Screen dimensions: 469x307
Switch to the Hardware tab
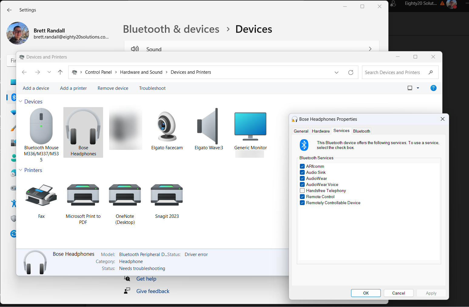(321, 131)
